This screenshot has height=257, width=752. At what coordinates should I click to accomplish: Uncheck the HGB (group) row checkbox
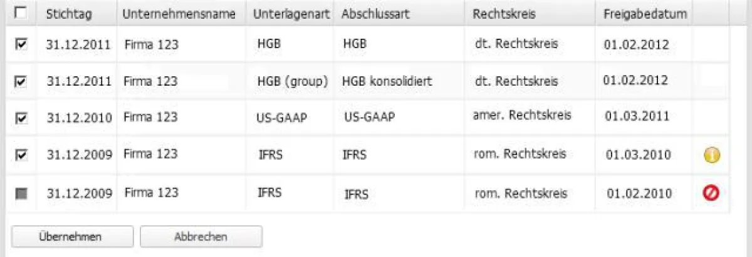(21, 81)
